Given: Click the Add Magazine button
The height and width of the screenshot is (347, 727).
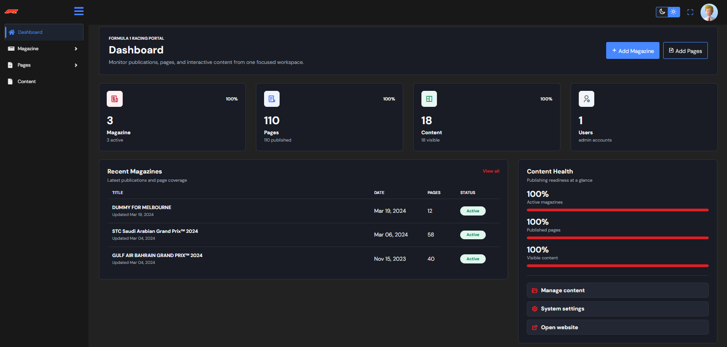Looking at the screenshot, I should pos(633,51).
